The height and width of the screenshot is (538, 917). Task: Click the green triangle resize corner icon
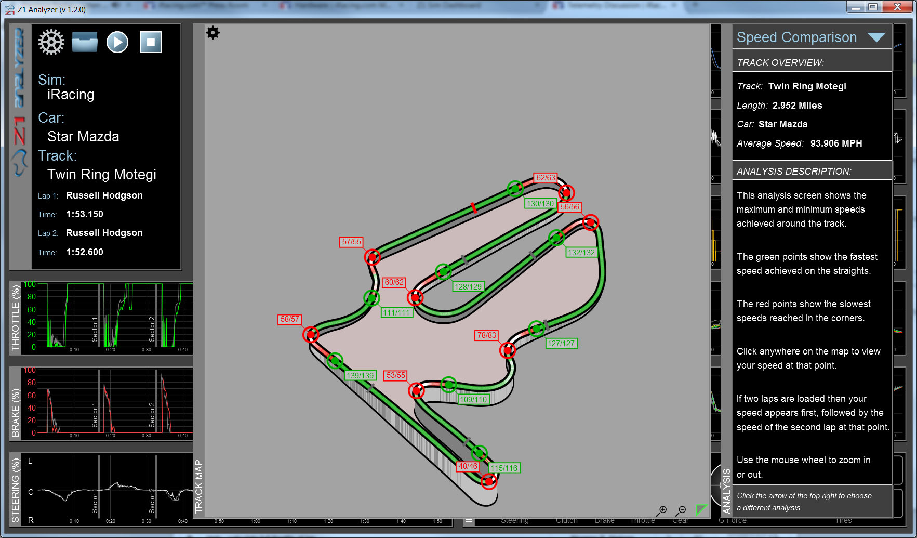[x=701, y=509]
